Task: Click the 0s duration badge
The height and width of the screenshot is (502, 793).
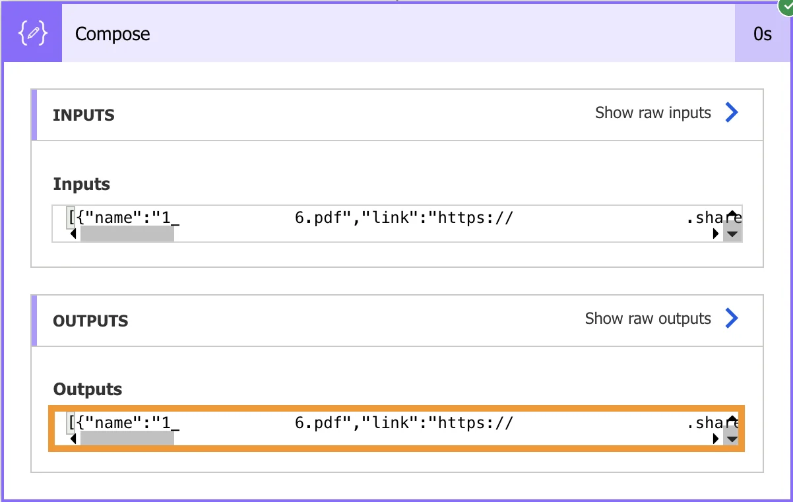Action: pyautogui.click(x=763, y=34)
